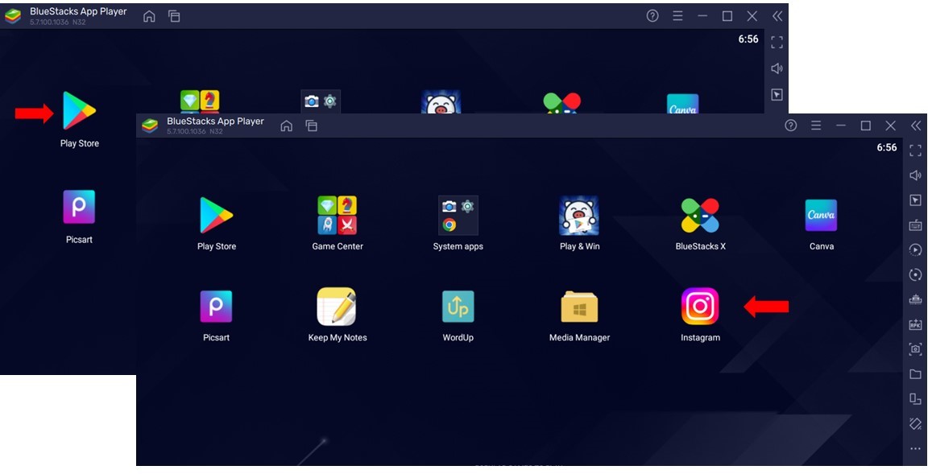Launch the Instagram app
The width and height of the screenshot is (932, 474).
coord(700,307)
